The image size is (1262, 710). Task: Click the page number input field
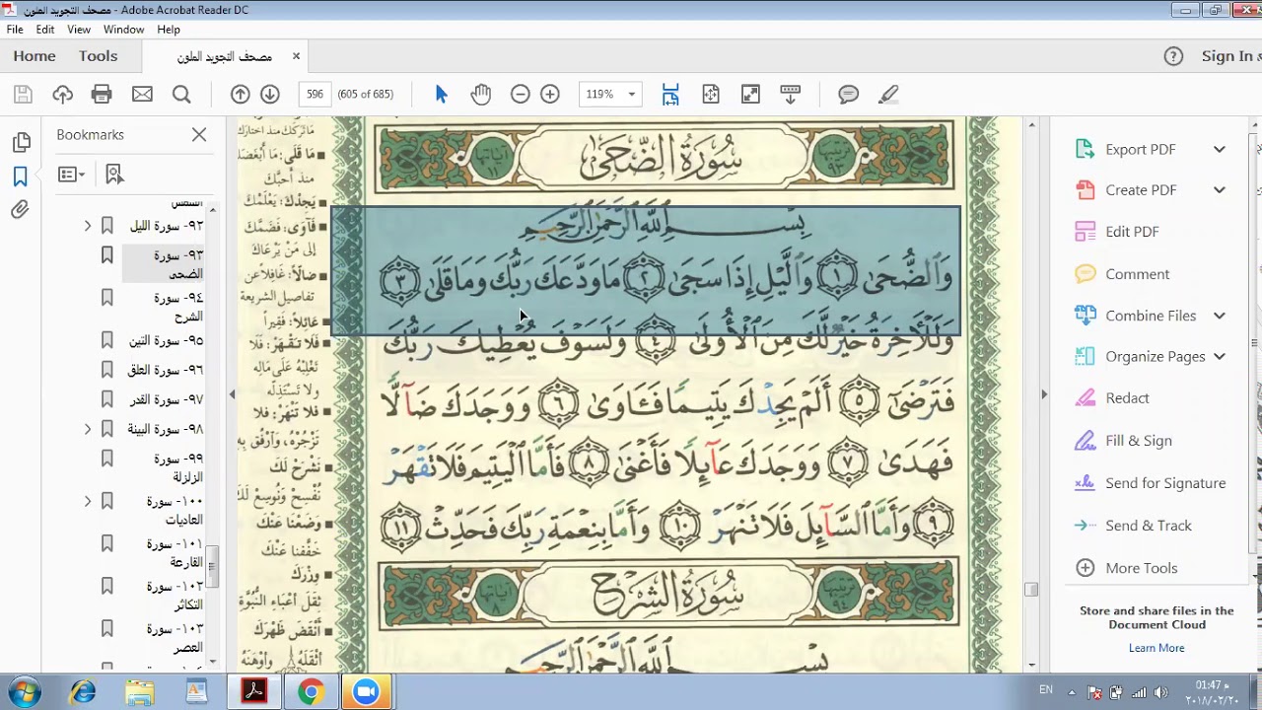point(315,95)
